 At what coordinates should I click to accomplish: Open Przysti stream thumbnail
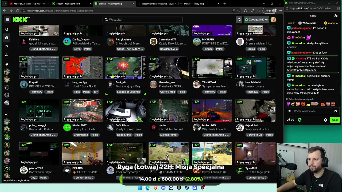coord(39,68)
